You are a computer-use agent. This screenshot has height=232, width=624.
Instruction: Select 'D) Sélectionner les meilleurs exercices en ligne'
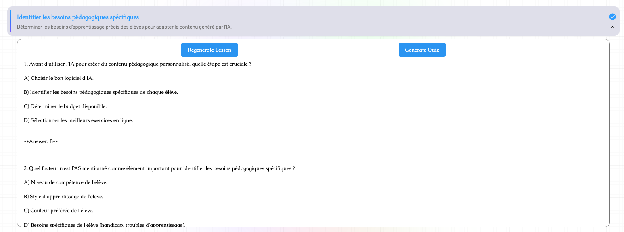point(78,120)
